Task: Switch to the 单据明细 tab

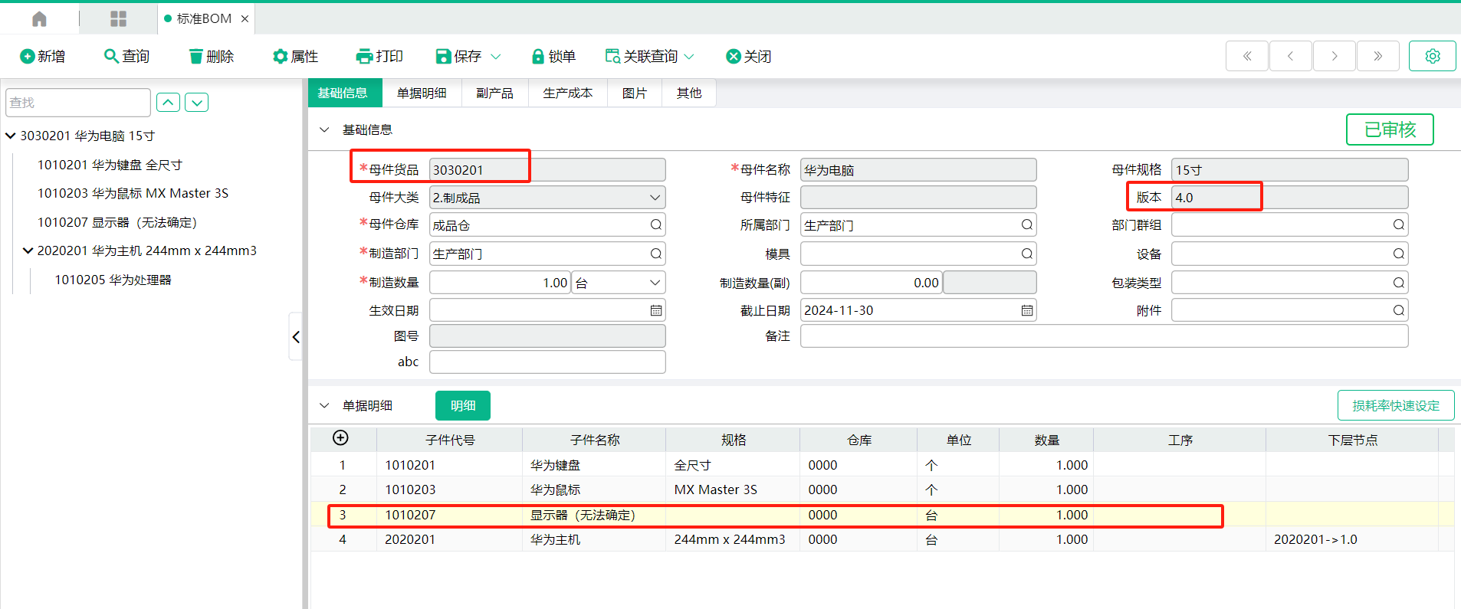Action: 422,93
